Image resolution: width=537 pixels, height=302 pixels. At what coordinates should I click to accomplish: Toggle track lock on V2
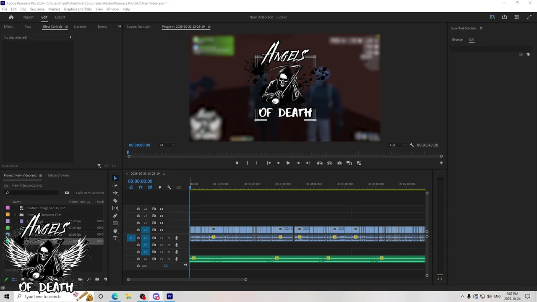pyautogui.click(x=138, y=223)
